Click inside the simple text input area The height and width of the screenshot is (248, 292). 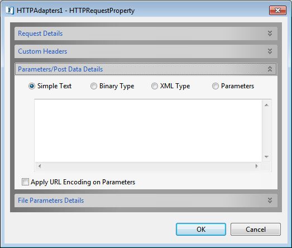point(149,131)
